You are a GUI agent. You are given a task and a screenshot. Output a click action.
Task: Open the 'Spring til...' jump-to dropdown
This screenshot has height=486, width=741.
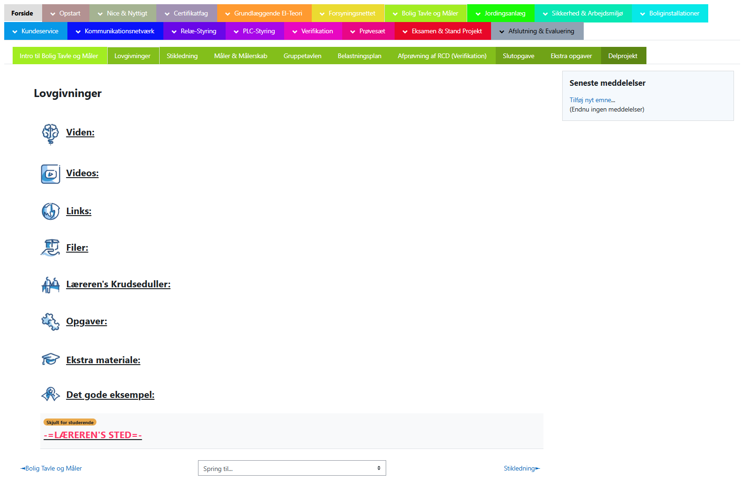point(292,468)
